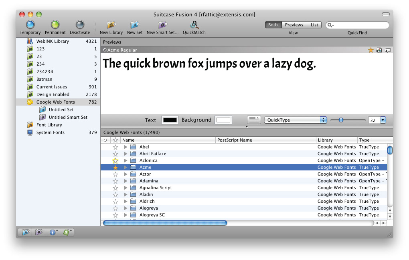Expand the Abril Fatface family
Screen dimensions: 409x260
tap(126, 154)
